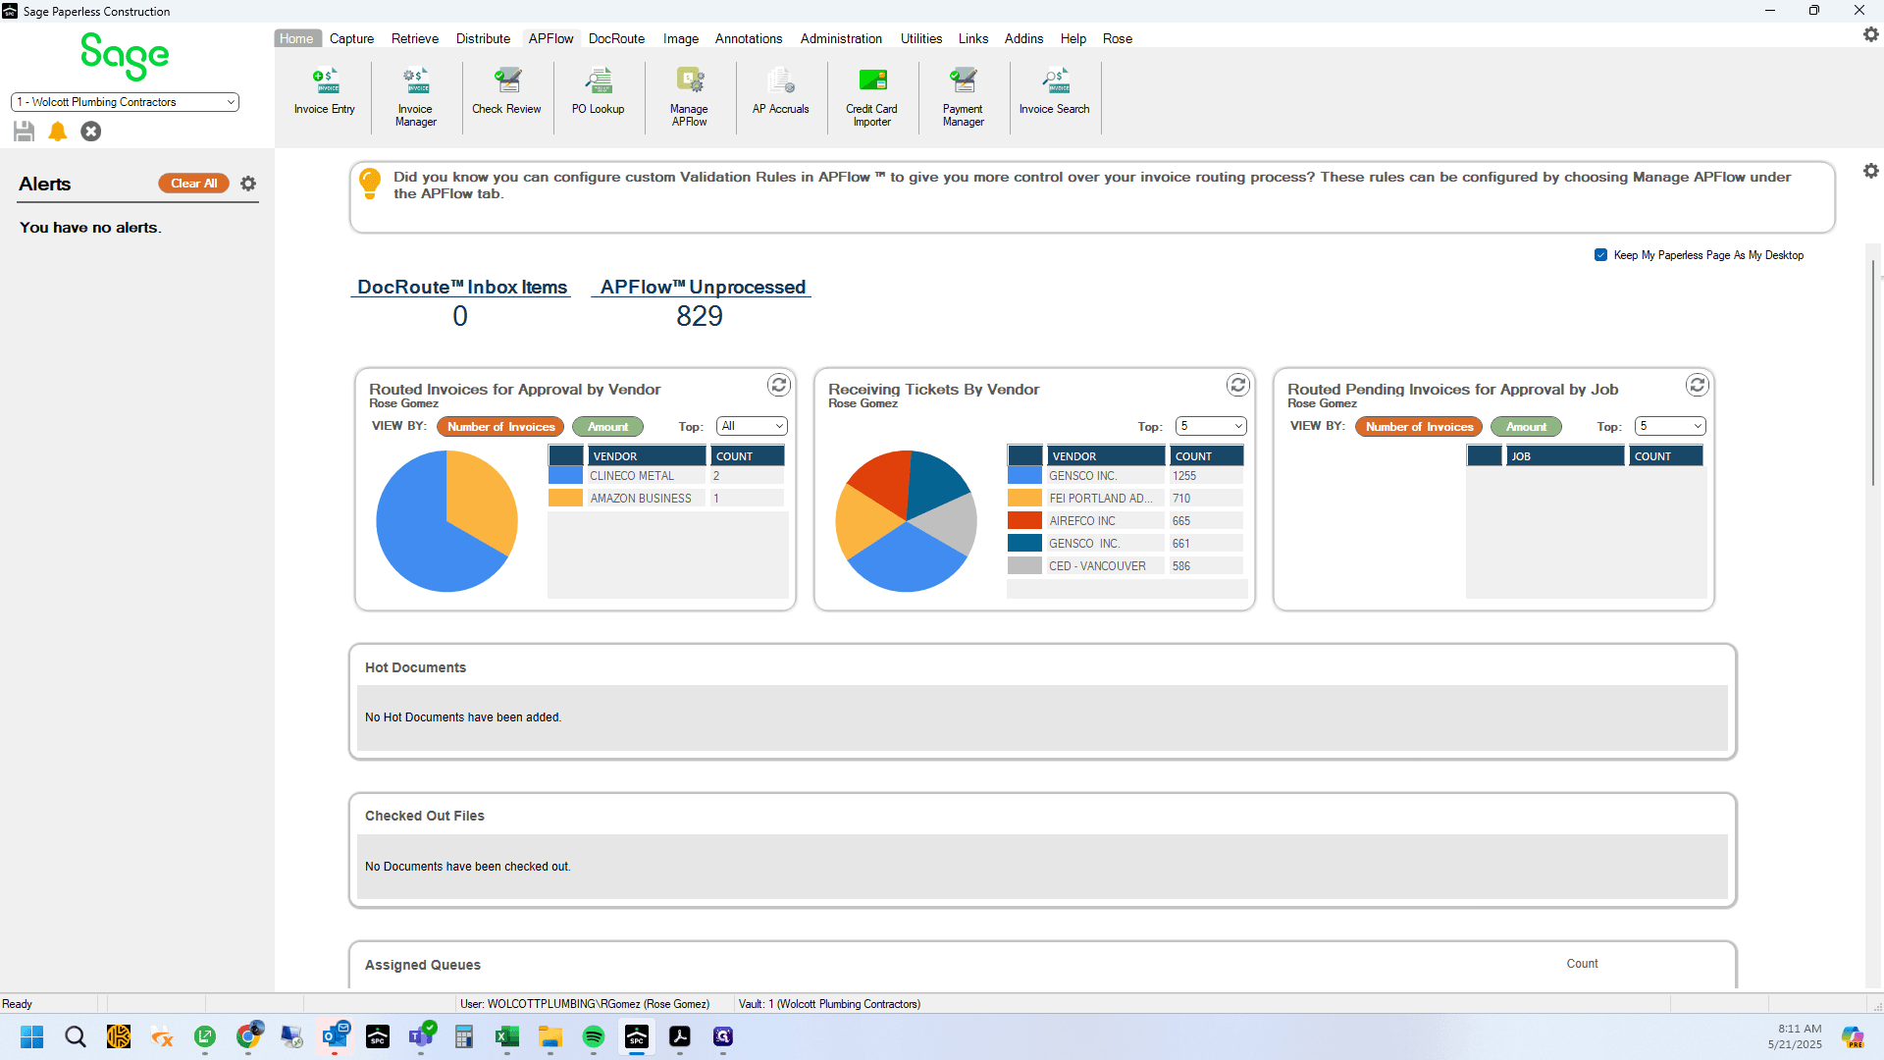Open Top dropdown in Receiving Tickets widget
The width and height of the screenshot is (1884, 1060).
click(1211, 426)
